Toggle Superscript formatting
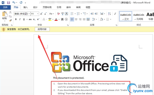154x95 pixels. (38, 19)
